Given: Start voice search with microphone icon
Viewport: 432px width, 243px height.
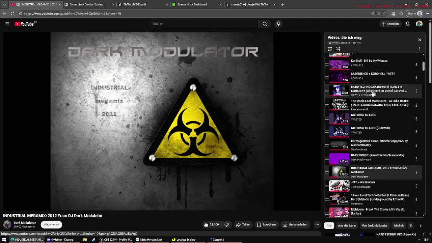Looking at the screenshot, I should tap(278, 24).
